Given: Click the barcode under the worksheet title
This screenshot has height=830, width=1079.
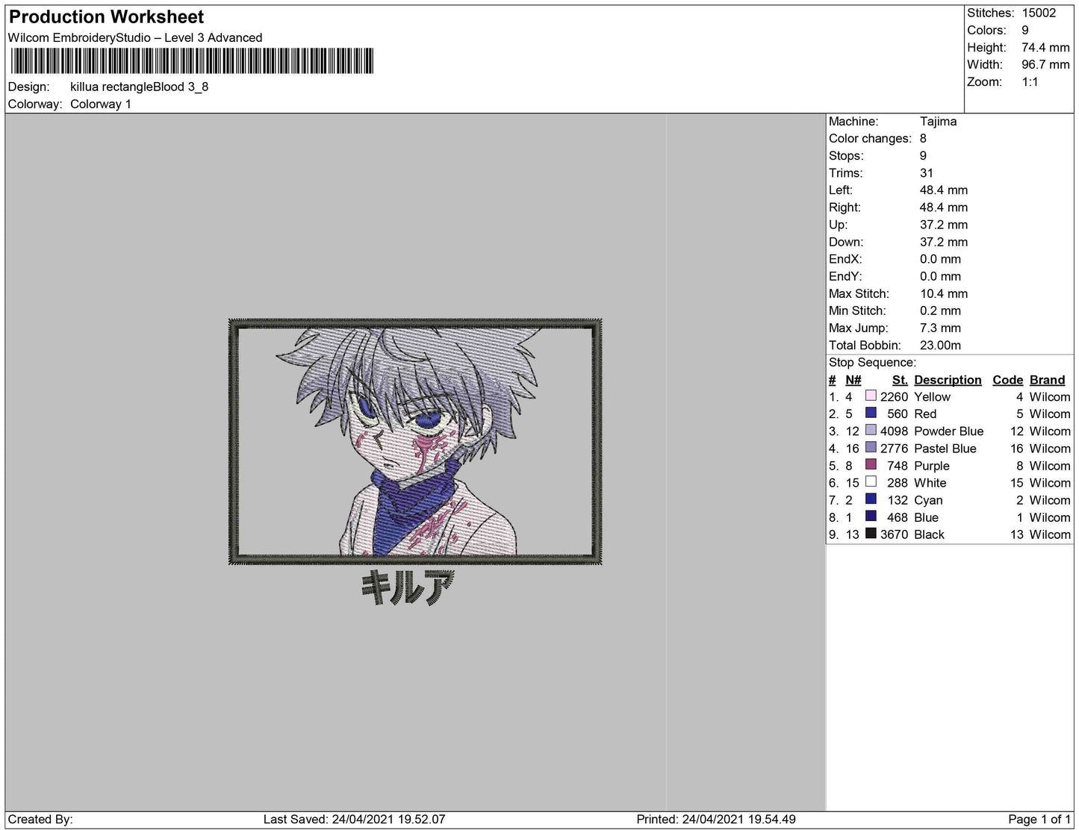Looking at the screenshot, I should pos(192,61).
